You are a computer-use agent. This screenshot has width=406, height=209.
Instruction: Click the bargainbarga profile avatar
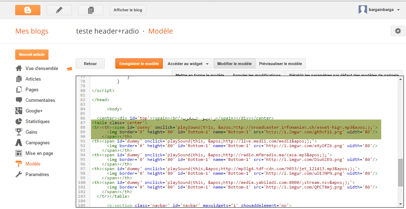point(363,10)
